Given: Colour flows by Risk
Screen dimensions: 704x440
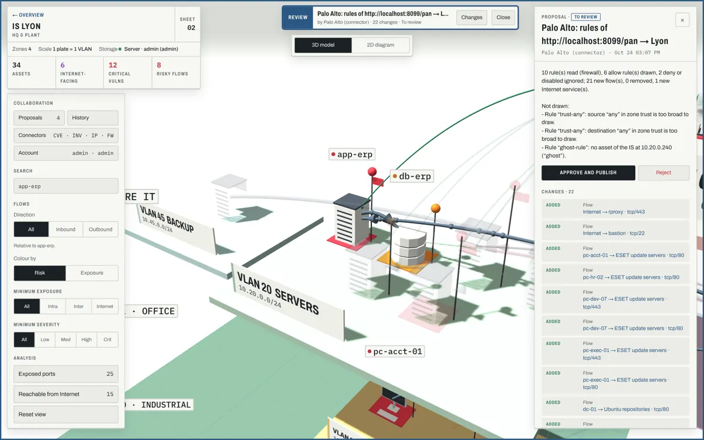Looking at the screenshot, I should pyautogui.click(x=40, y=273).
